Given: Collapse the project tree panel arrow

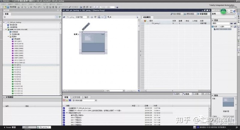Looking at the screenshot, I should [x=60, y=10].
